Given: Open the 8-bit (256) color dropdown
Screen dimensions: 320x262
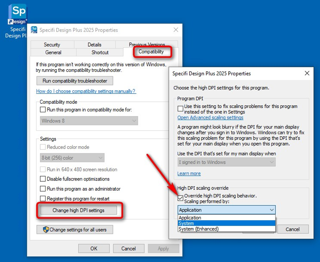Looking at the screenshot, I should pyautogui.click(x=72, y=158).
